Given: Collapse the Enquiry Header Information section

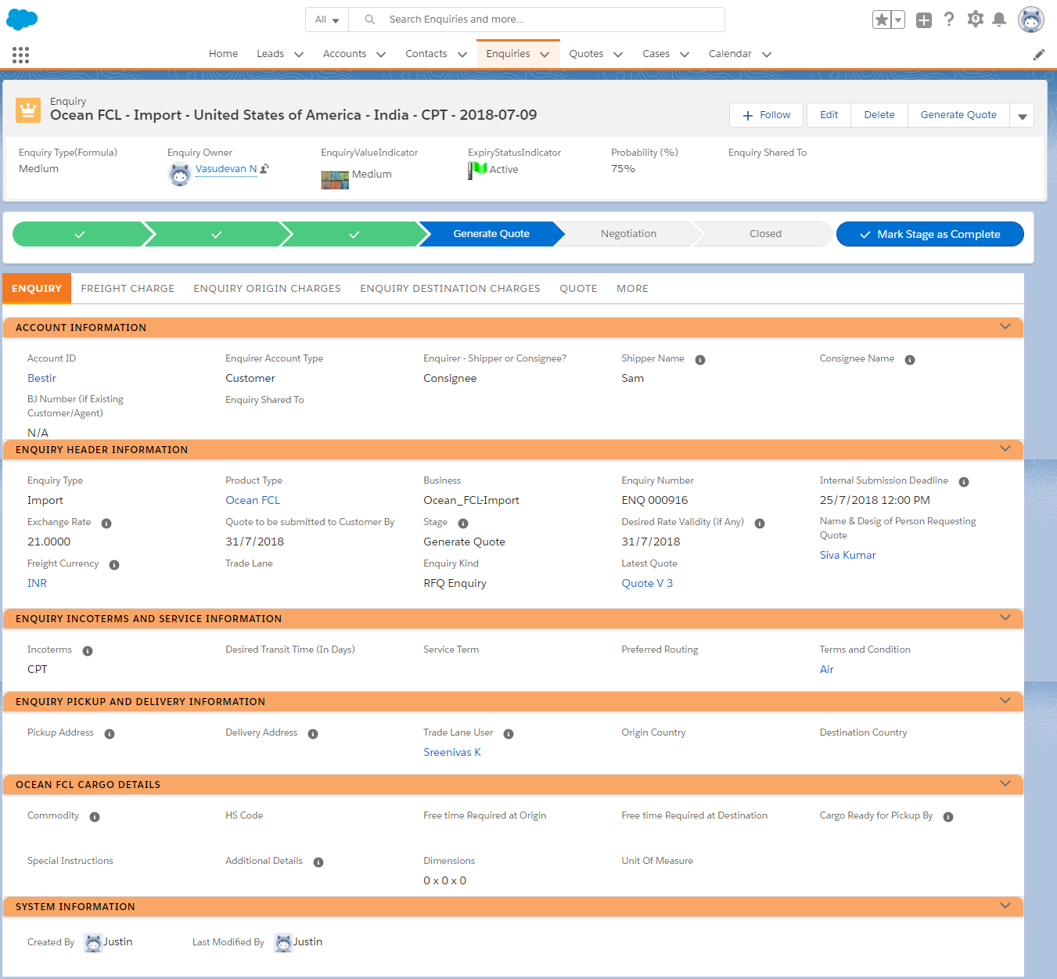Looking at the screenshot, I should point(1005,448).
